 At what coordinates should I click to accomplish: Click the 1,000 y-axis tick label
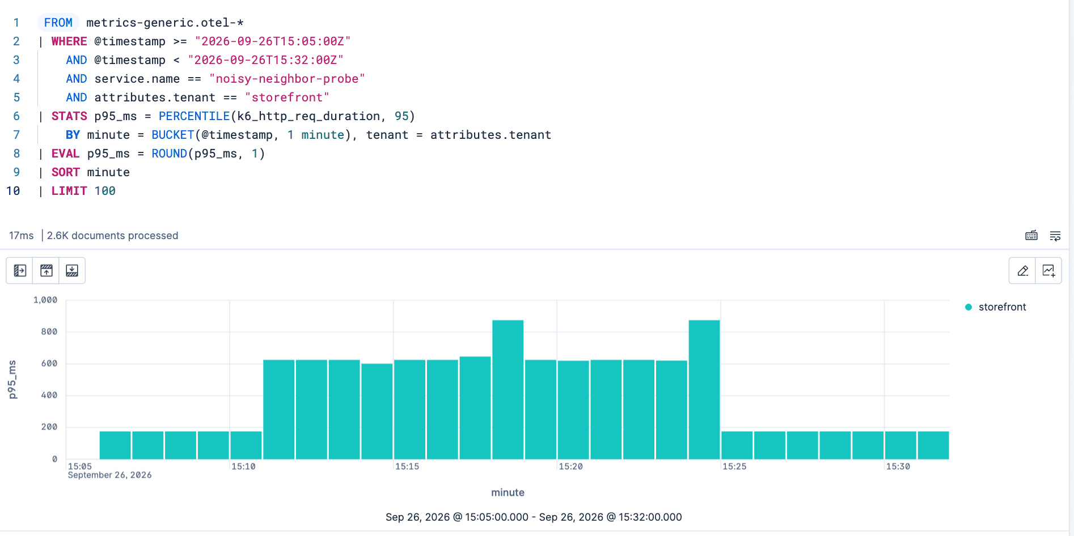click(45, 300)
